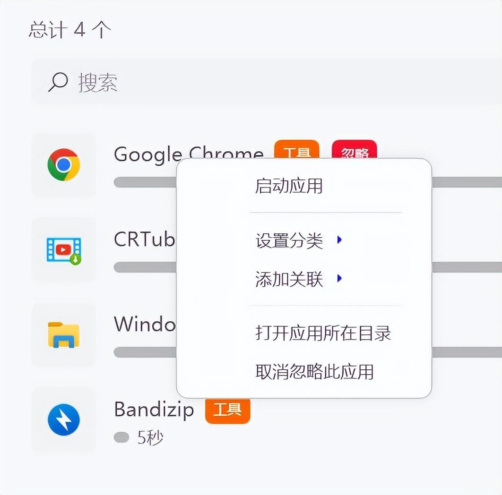Open the 设置分类 menu item
Viewport: 502px width, 495px height.
(289, 241)
